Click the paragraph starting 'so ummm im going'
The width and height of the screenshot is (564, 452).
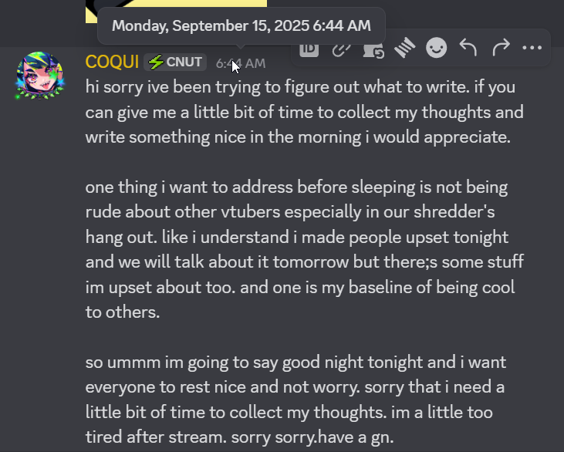pos(296,400)
